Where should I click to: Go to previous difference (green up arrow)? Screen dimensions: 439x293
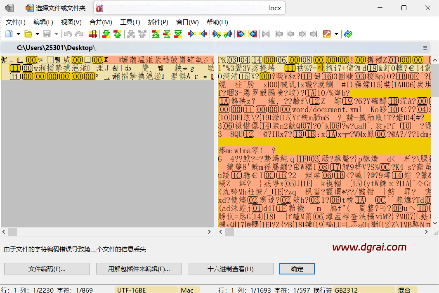tap(117, 34)
